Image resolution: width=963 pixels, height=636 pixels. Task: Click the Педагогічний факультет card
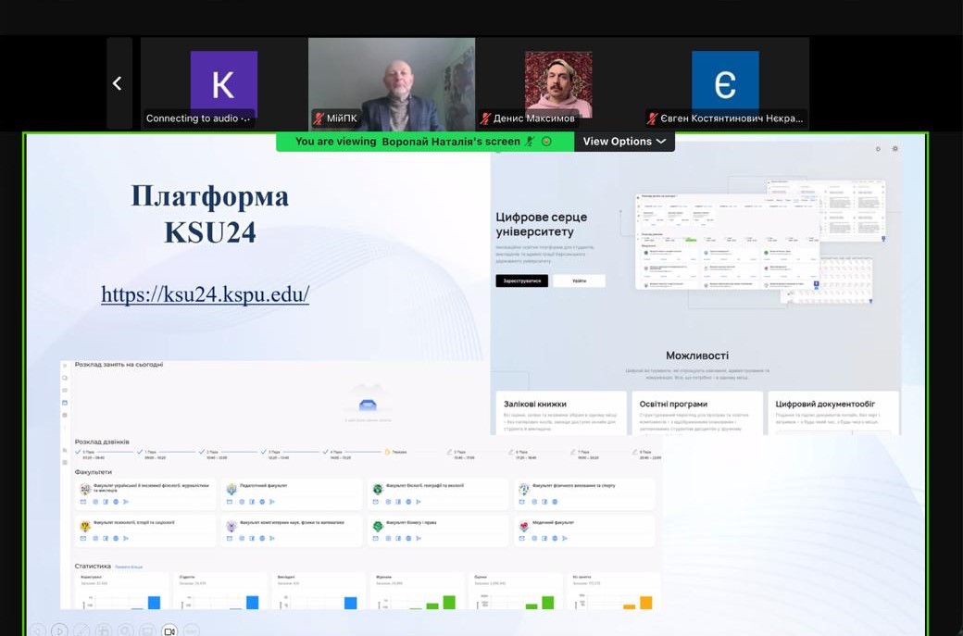coord(292,493)
